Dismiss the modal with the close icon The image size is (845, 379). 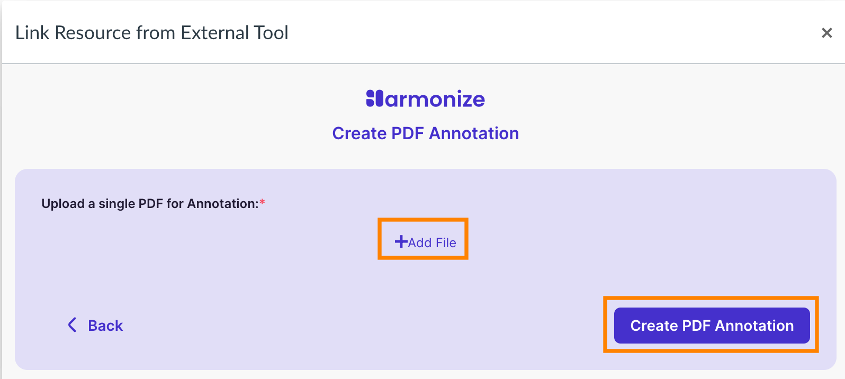click(x=826, y=33)
